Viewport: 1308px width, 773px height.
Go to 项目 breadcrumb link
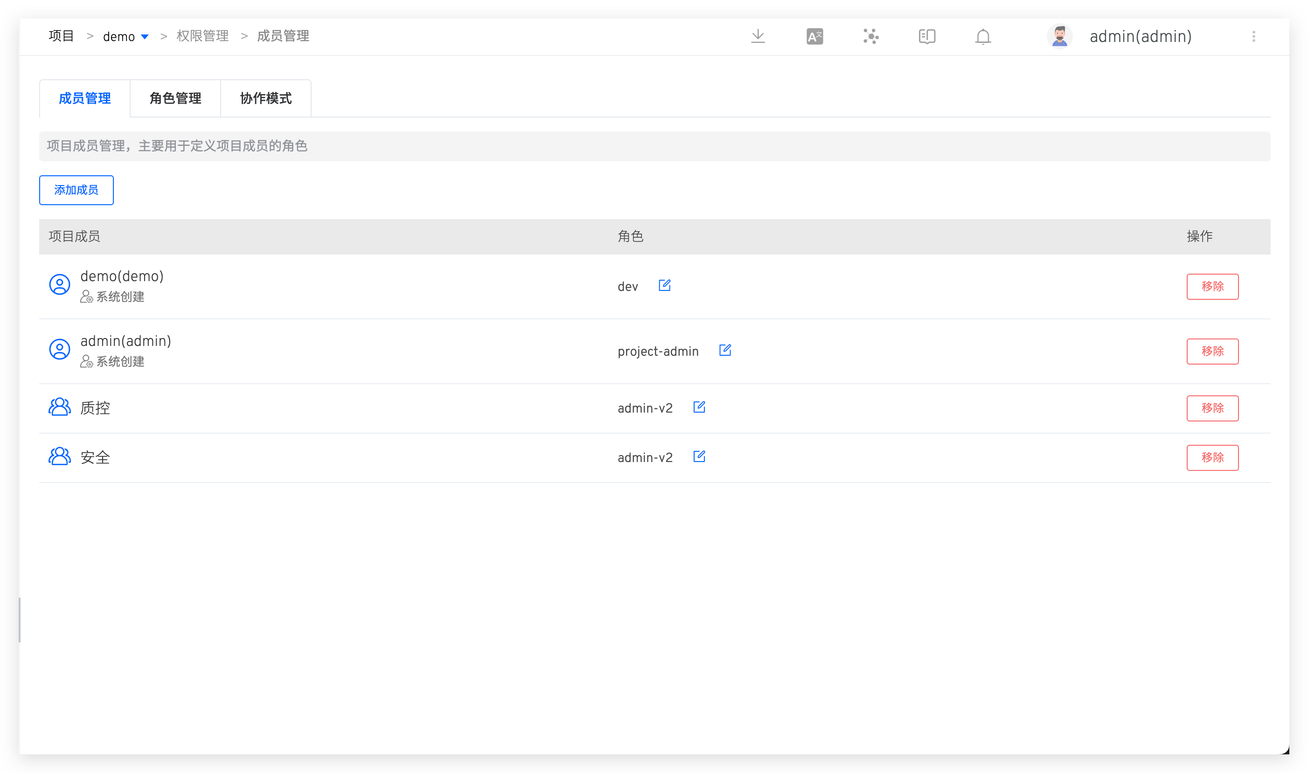click(61, 36)
